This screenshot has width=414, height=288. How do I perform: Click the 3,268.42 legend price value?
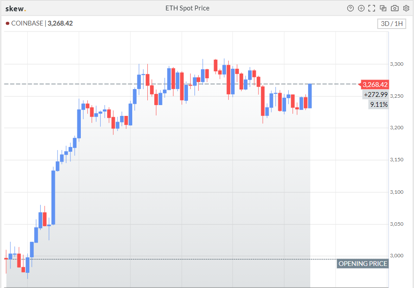click(60, 23)
